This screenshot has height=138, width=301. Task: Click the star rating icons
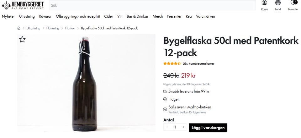[172, 63]
